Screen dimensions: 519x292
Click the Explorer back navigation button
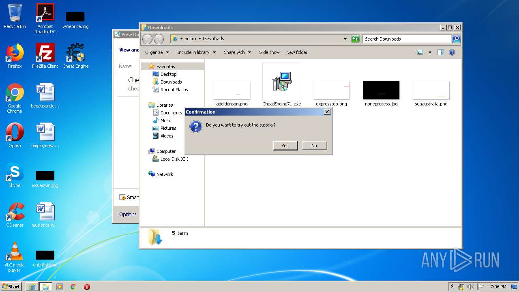coord(147,39)
